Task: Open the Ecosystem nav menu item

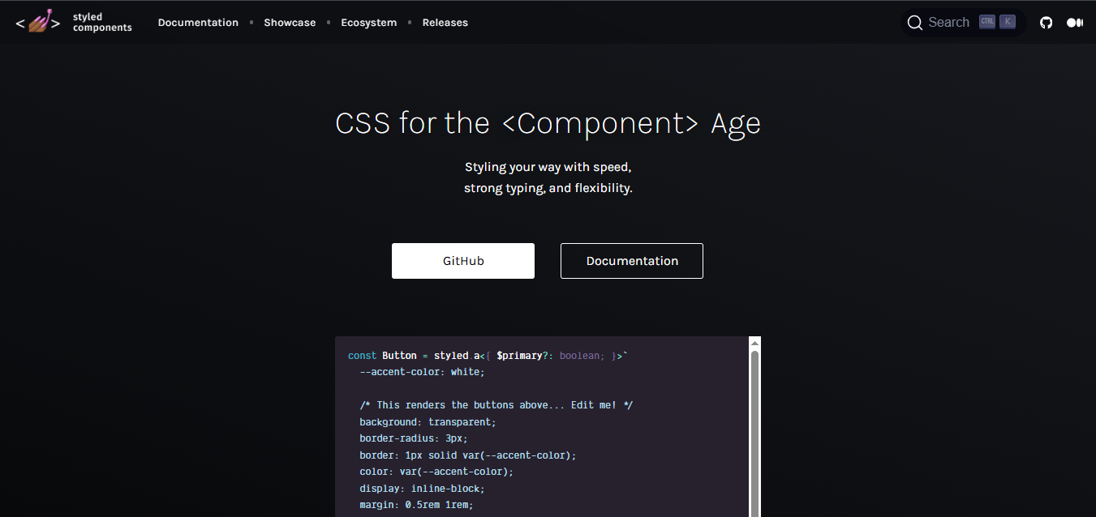Action: pyautogui.click(x=369, y=23)
